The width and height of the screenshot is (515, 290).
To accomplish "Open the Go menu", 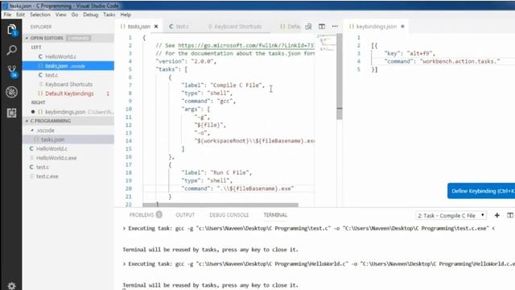I will pos(75,14).
